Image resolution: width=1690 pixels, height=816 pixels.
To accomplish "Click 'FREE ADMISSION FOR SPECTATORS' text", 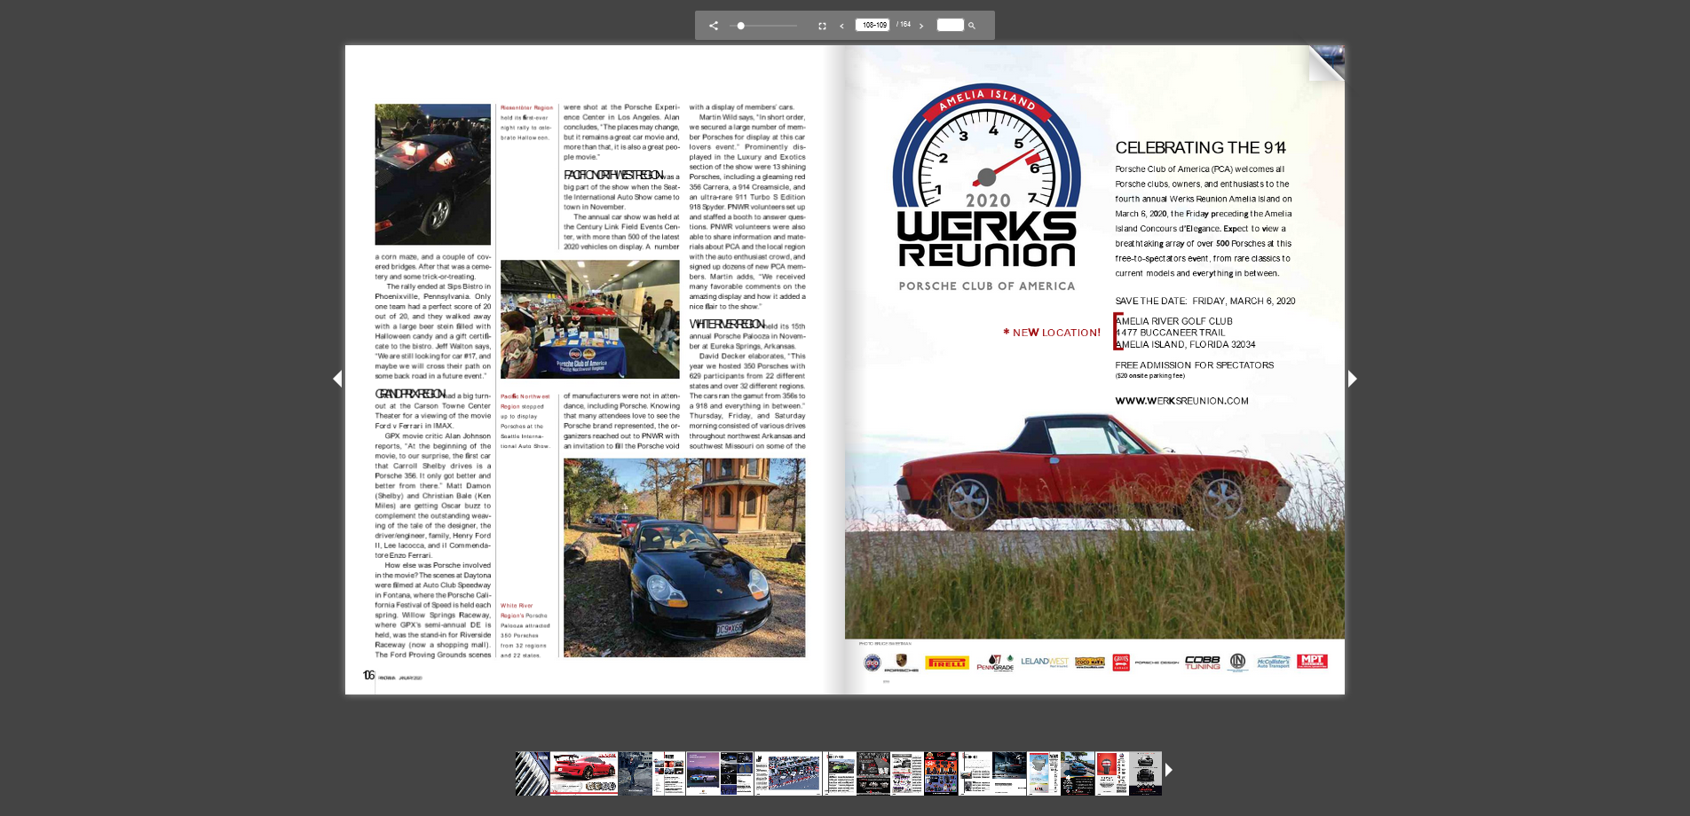I will tap(1195, 365).
